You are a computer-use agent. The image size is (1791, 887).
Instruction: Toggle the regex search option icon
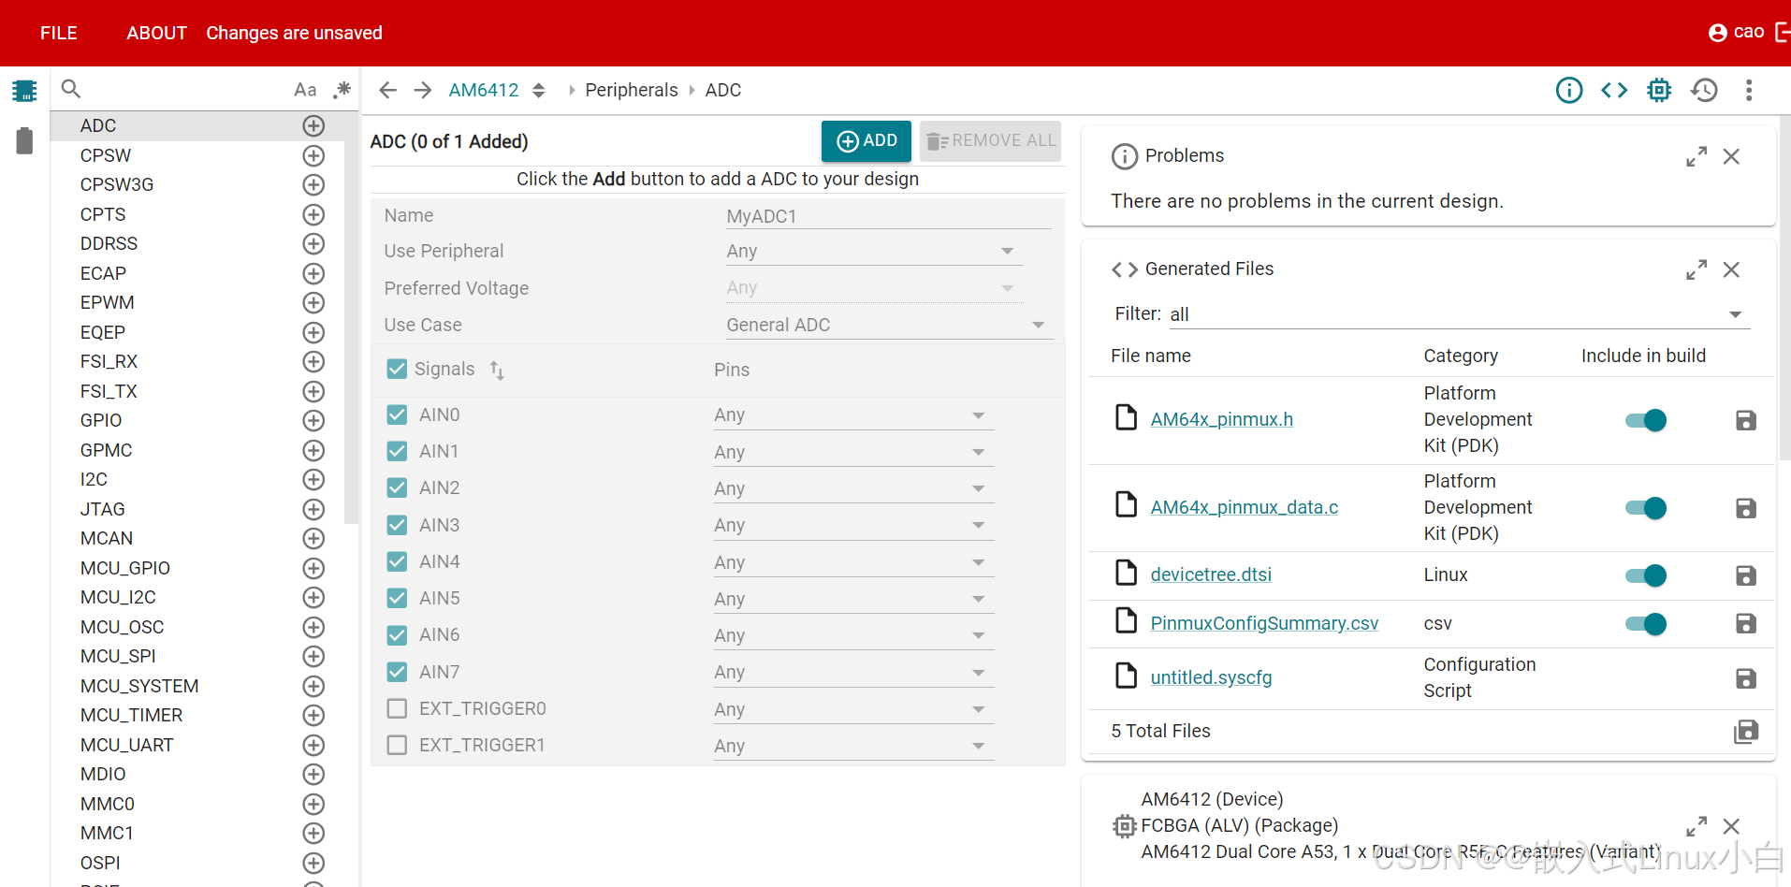tap(342, 90)
